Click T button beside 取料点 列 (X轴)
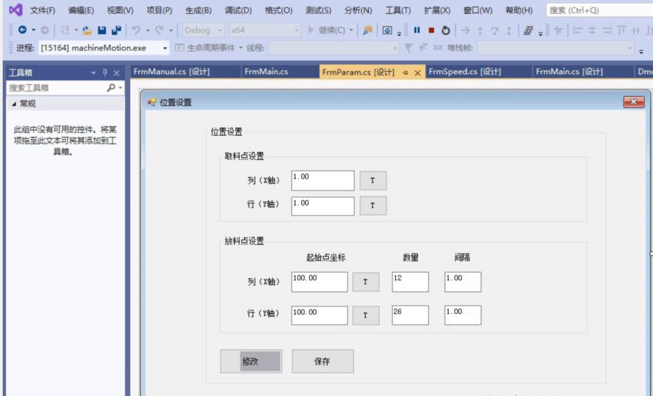The image size is (653, 396). [372, 181]
